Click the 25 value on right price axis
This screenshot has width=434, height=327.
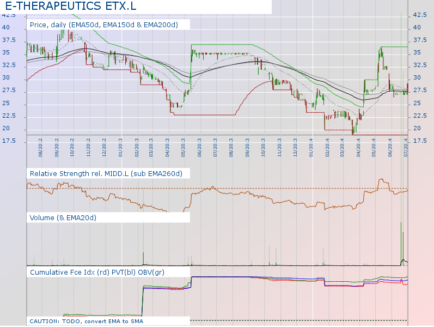[417, 103]
